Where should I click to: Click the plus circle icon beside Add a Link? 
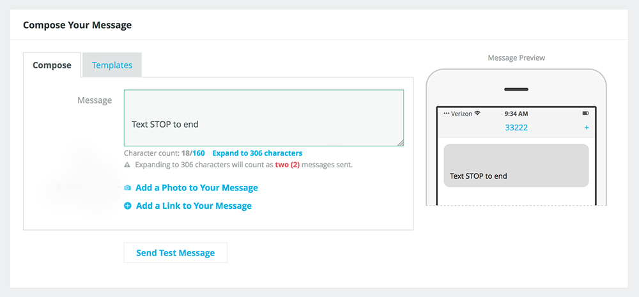pos(128,206)
